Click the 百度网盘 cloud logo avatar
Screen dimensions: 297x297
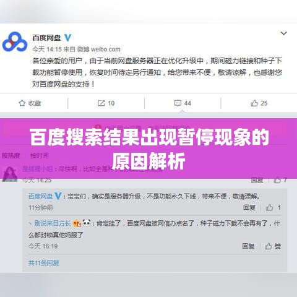tap(15, 42)
